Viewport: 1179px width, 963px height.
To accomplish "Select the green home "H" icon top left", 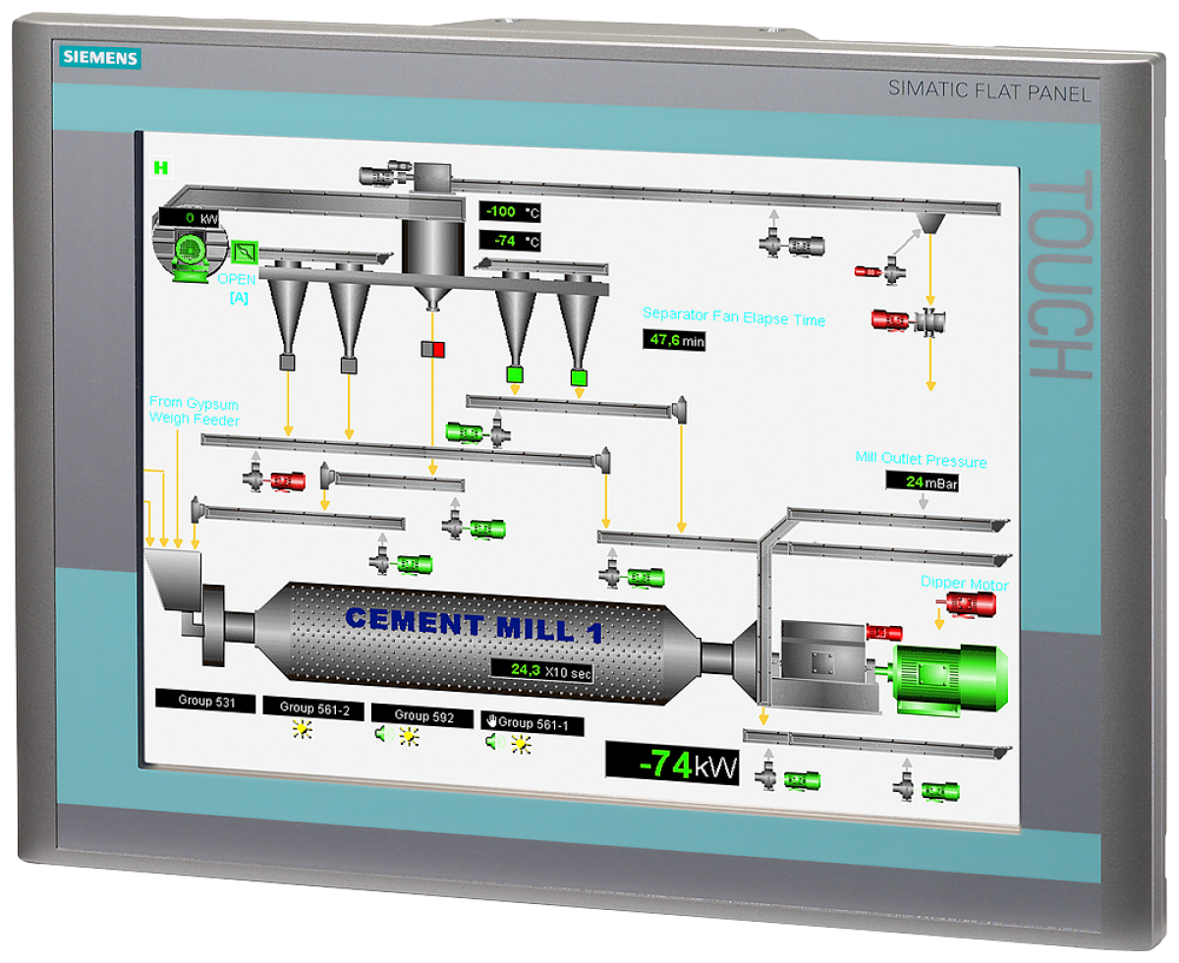I will tap(159, 168).
